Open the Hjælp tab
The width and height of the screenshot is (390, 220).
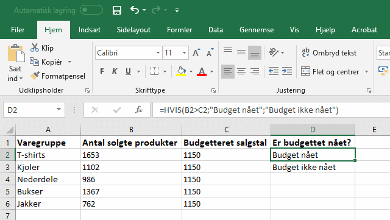[x=325, y=30]
